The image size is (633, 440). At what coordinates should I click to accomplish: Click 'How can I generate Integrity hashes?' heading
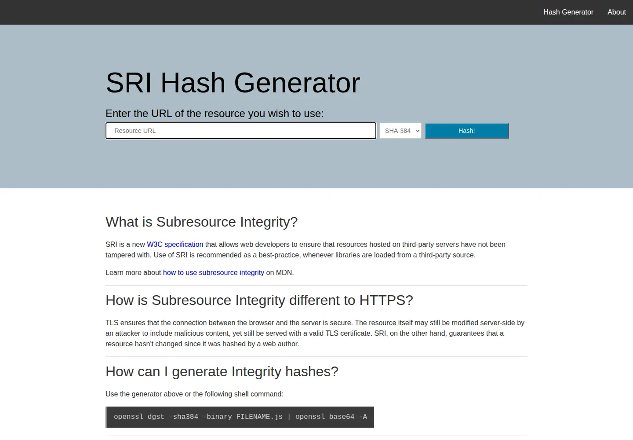[x=222, y=371]
